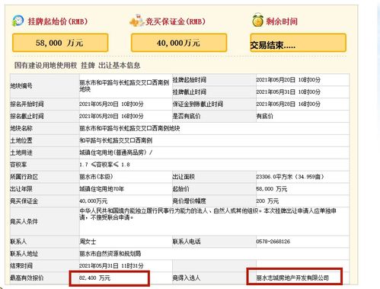Click the 起始价 value 58,000 万元

click(271, 189)
